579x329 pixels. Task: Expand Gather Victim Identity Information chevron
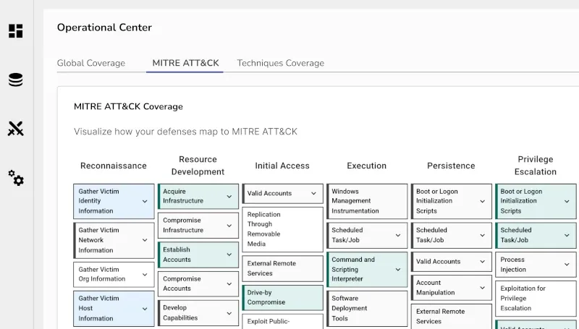coord(145,202)
